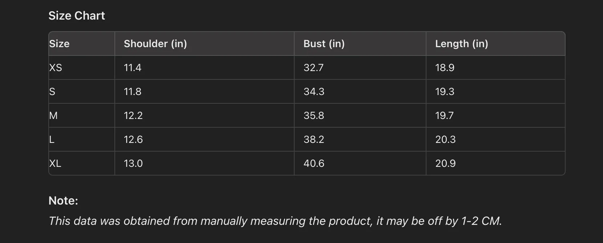Click the XS length value 18.9
This screenshot has height=243, width=603.
tap(445, 67)
